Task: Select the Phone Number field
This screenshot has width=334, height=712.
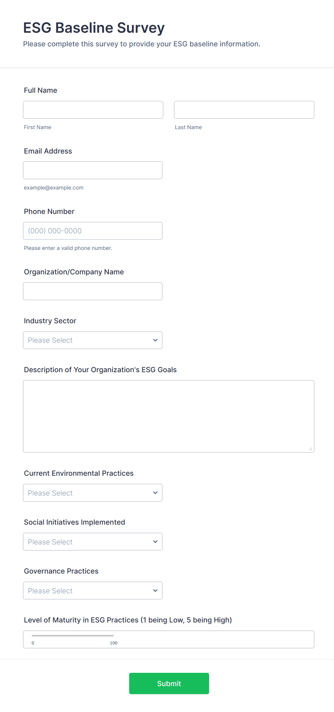Action: 93,231
